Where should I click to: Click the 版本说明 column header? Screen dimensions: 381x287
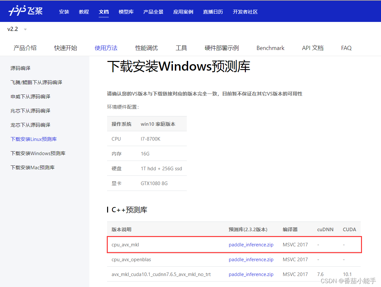[x=122, y=230]
